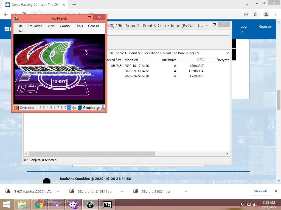Viewport: 281px width, 210px height.
Task: Click the question-block icon in BizHawk status bar
Action: coord(16,108)
